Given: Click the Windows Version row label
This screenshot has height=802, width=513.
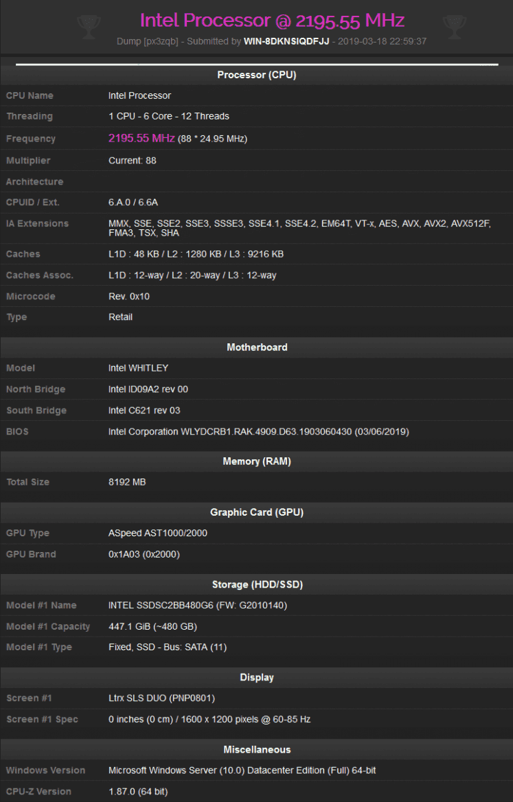Looking at the screenshot, I should 45,770.
